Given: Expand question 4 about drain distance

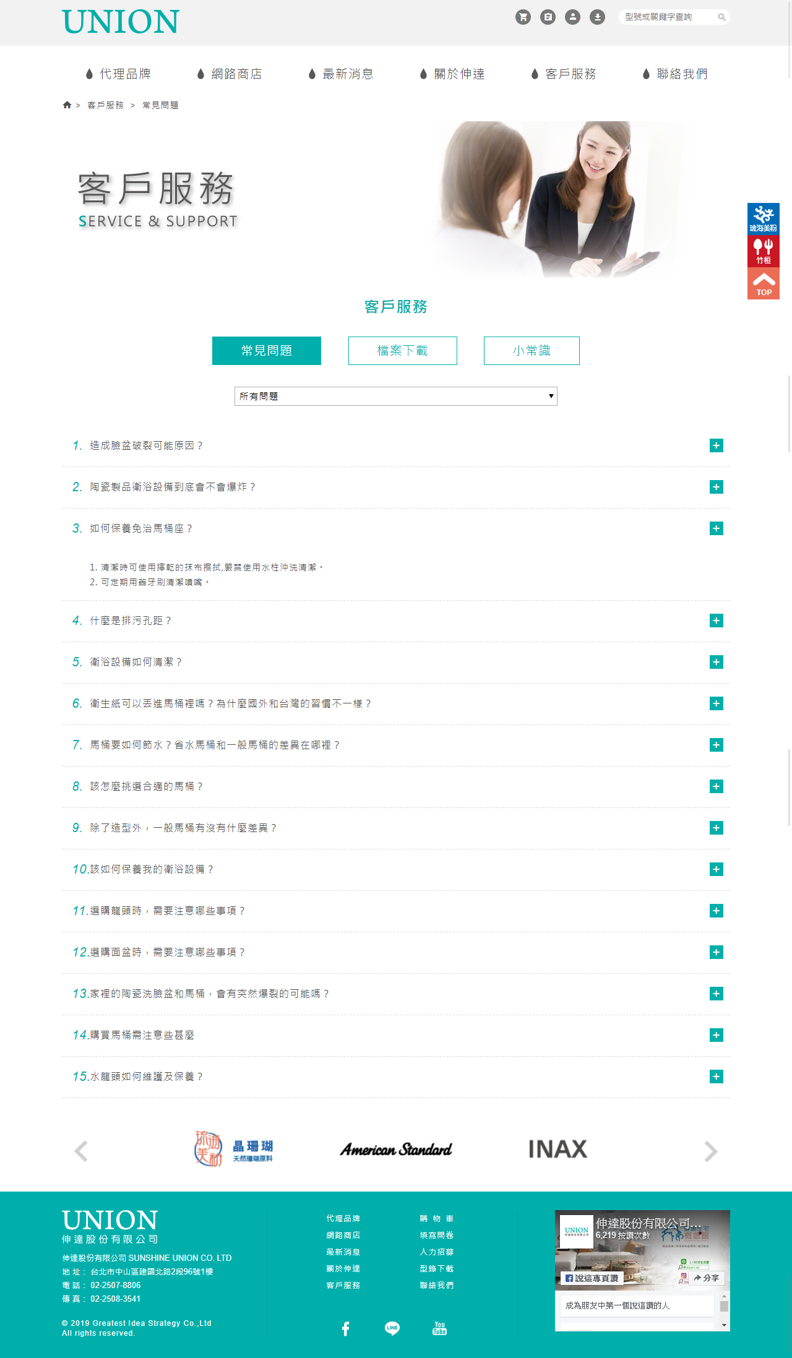Looking at the screenshot, I should (x=717, y=621).
